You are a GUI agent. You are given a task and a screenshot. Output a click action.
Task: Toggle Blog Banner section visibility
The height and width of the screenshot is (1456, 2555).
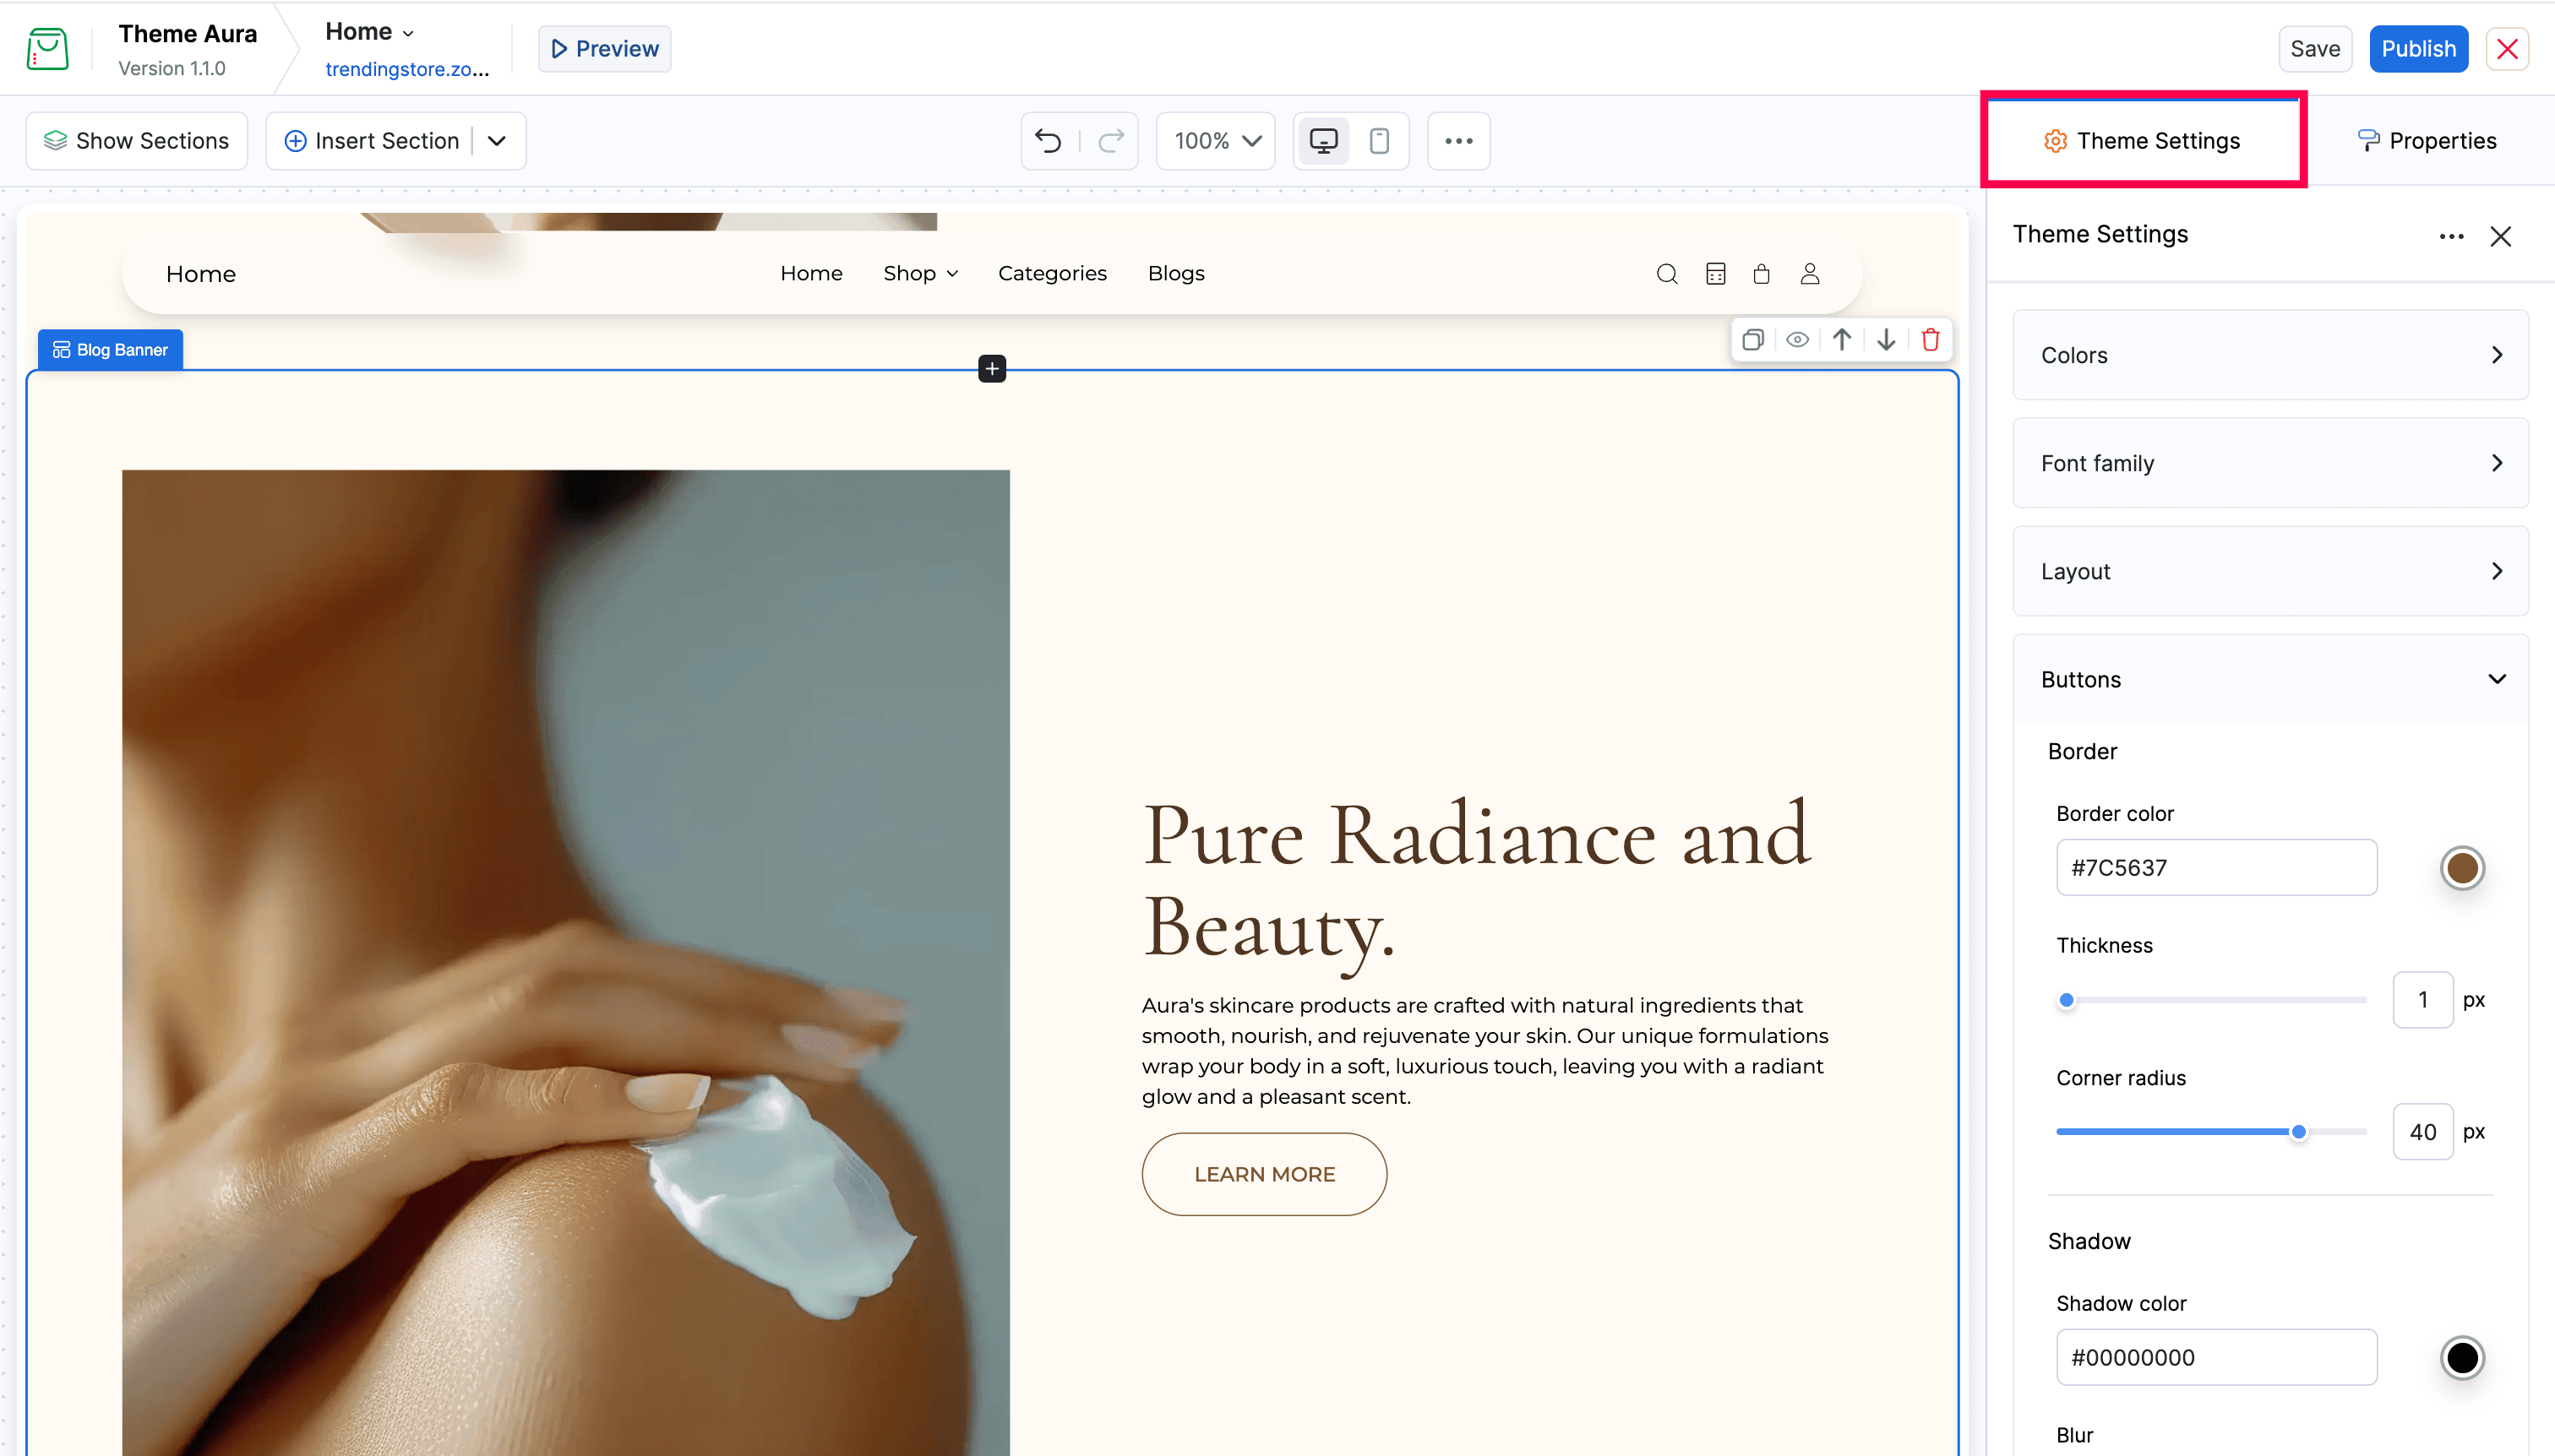1797,340
